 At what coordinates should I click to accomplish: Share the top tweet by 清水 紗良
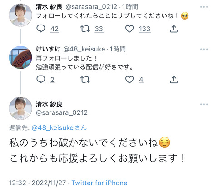point(173,29)
